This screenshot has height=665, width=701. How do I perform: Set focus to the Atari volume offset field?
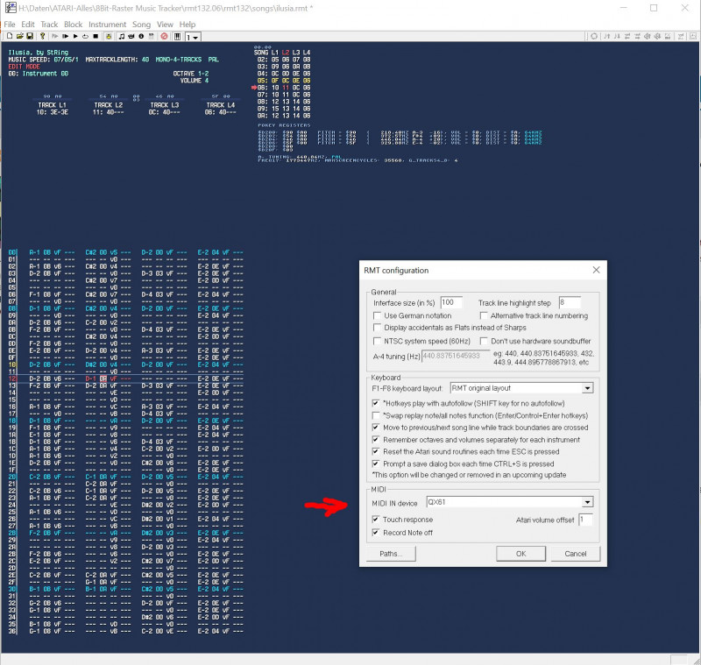585,519
